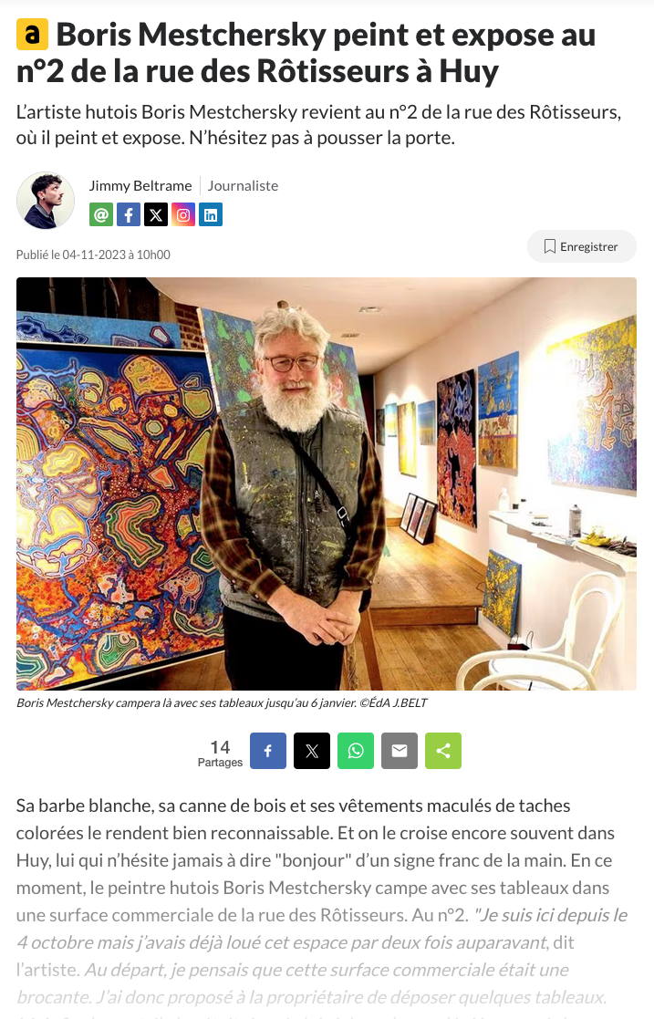Open the author's Instagram profile icon
This screenshot has height=1019, width=654.
(x=183, y=214)
